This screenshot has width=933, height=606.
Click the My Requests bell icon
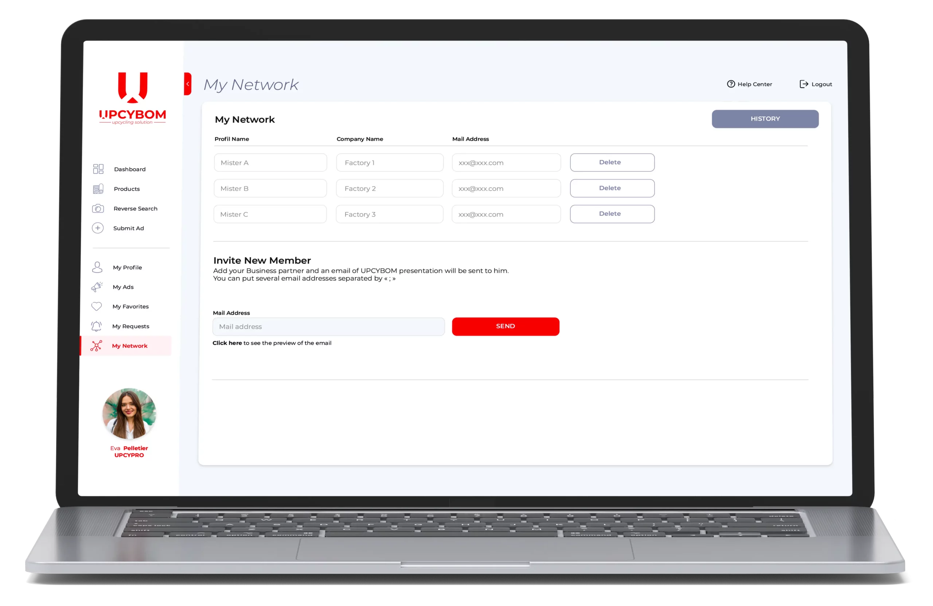97,326
